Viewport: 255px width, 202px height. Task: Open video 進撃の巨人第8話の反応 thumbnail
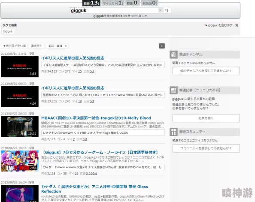click(x=20, y=96)
